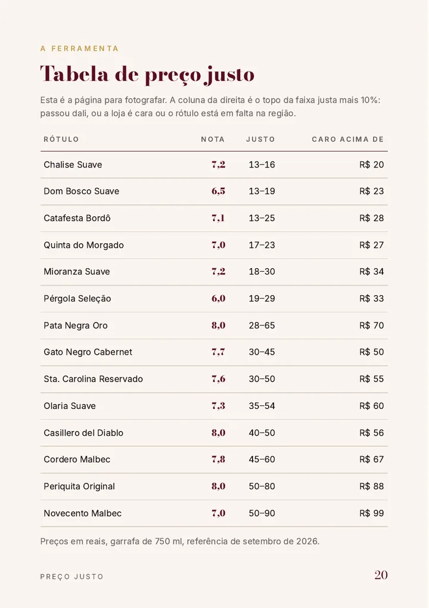Select the Novecento Malbec row label
Viewport: 429px width, 608px height.
83,513
